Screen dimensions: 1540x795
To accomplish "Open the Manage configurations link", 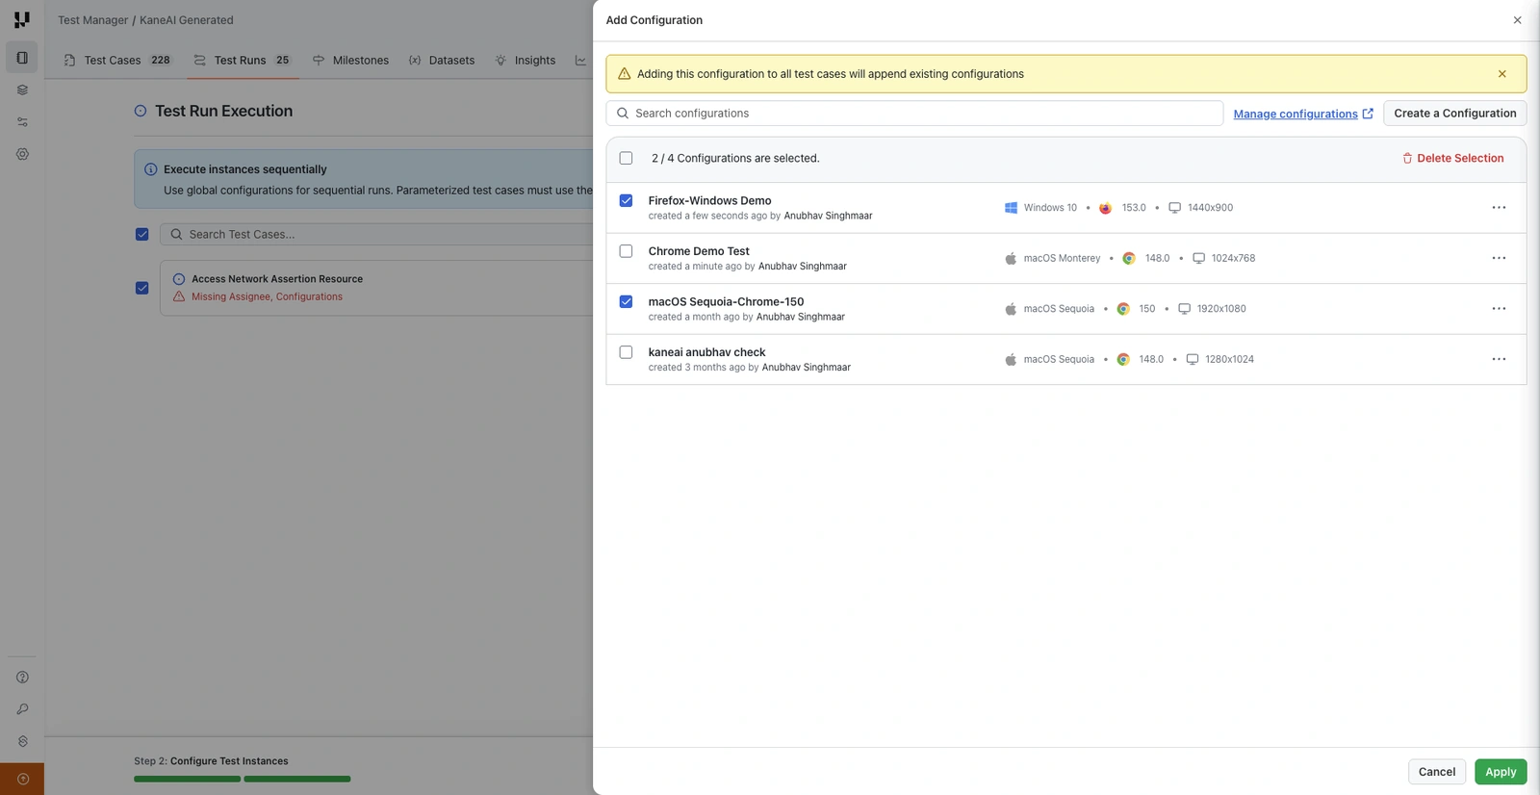I will click(1303, 114).
